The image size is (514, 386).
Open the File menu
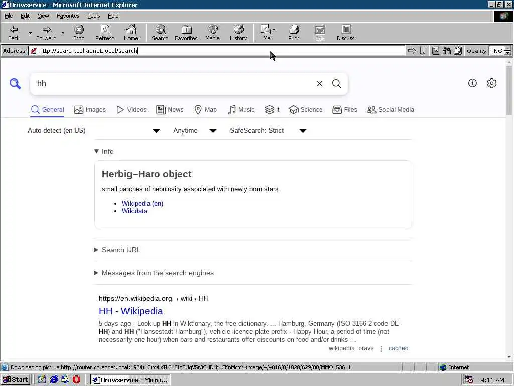9,16
